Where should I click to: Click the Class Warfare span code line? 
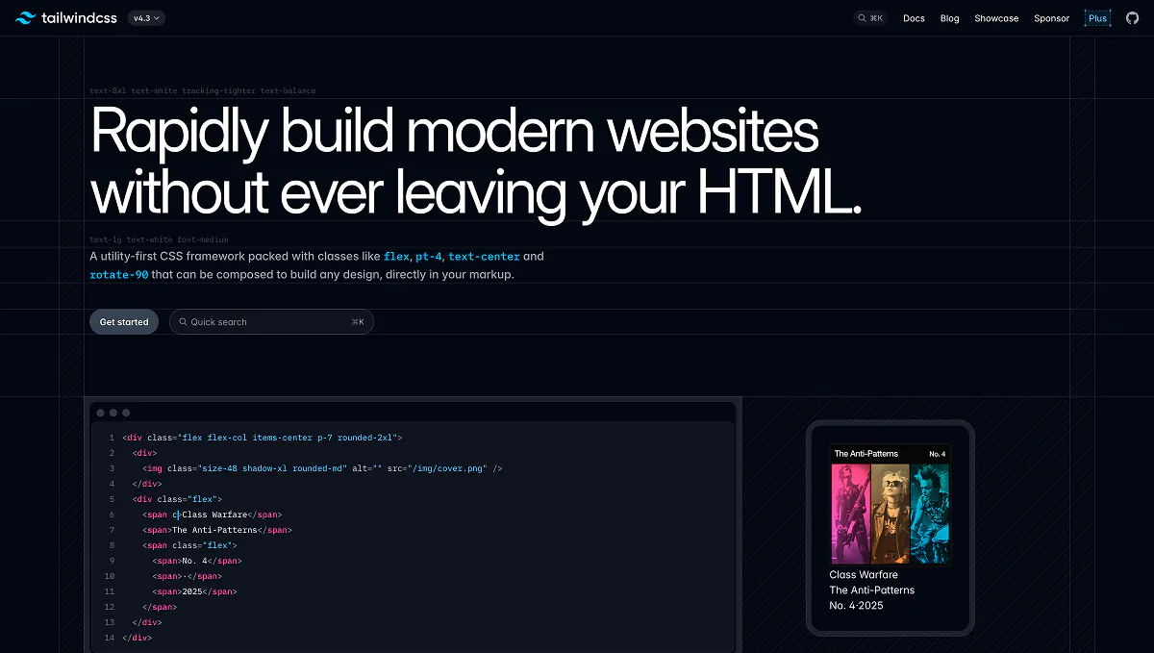pos(213,515)
